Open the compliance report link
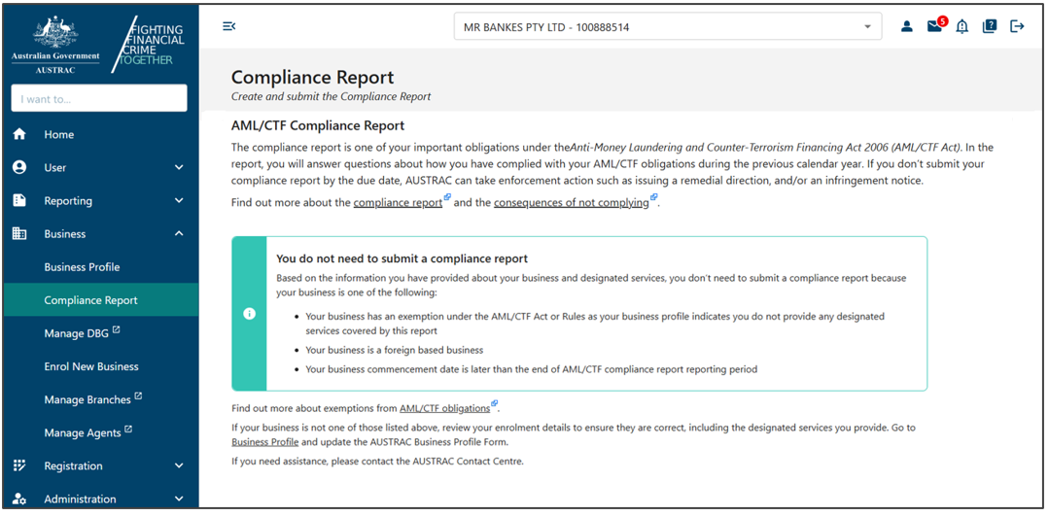Viewport: 1049px width, 516px height. tap(398, 202)
